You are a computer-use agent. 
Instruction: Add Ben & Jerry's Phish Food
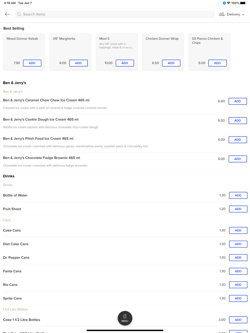coord(237,140)
